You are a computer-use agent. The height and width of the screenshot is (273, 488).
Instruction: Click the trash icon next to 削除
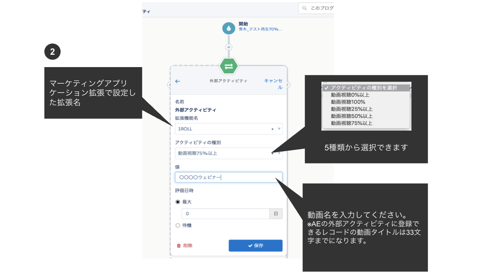pyautogui.click(x=179, y=245)
